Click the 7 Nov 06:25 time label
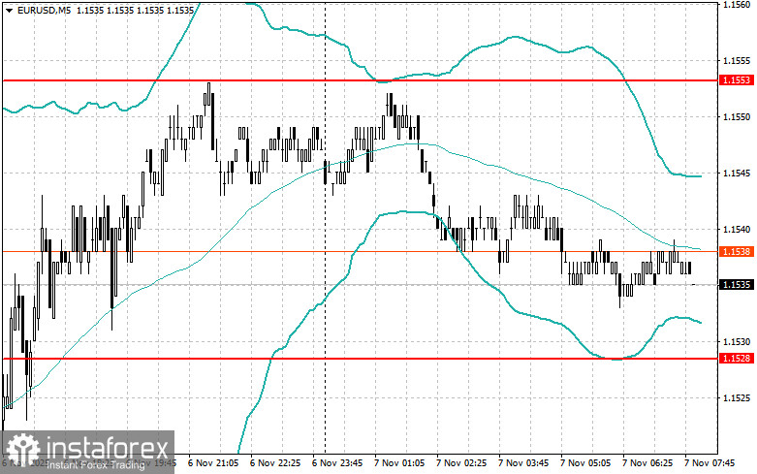The width and height of the screenshot is (757, 474). point(647,463)
